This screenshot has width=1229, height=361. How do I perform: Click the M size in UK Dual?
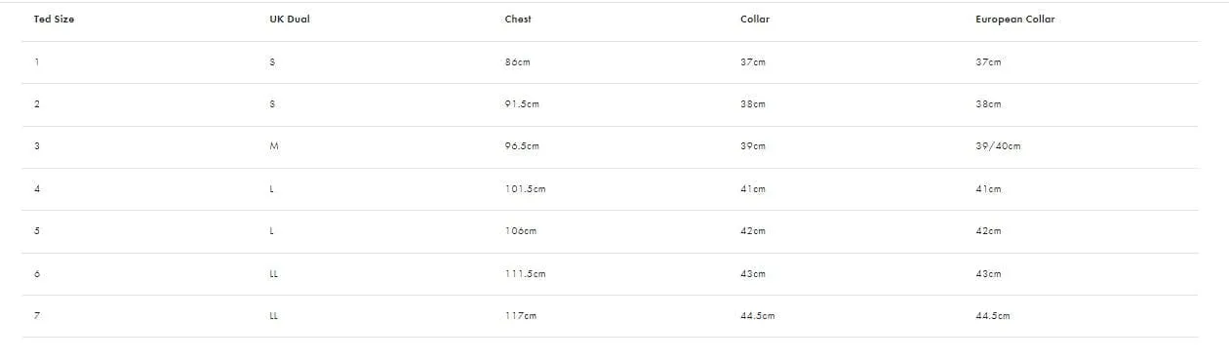coord(274,146)
